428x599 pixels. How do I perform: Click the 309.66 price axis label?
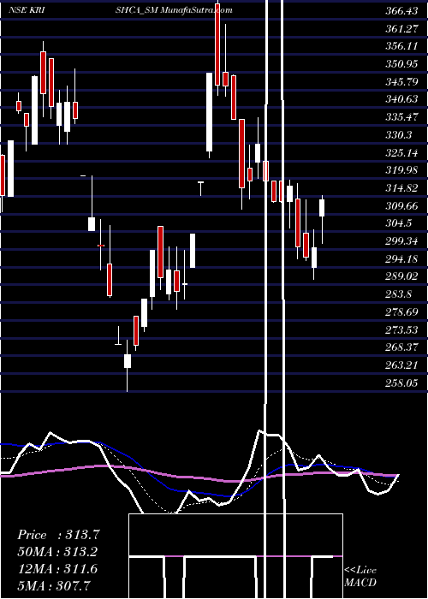coord(401,206)
